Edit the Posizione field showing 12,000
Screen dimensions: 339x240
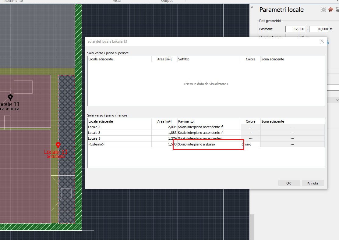(295, 29)
